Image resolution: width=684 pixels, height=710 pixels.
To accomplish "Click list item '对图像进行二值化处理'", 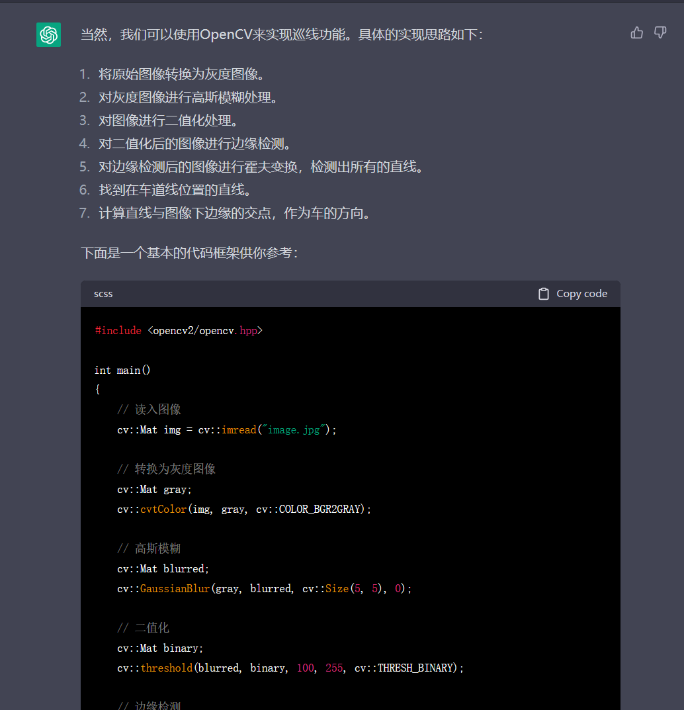I will (169, 120).
